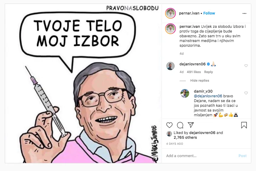Open the @dejanlovren06 mention link
Screen dimensions: 256x171
[x=208, y=96]
